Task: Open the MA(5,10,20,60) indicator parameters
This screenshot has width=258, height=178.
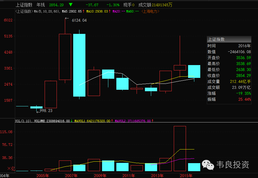Action: tap(47, 11)
